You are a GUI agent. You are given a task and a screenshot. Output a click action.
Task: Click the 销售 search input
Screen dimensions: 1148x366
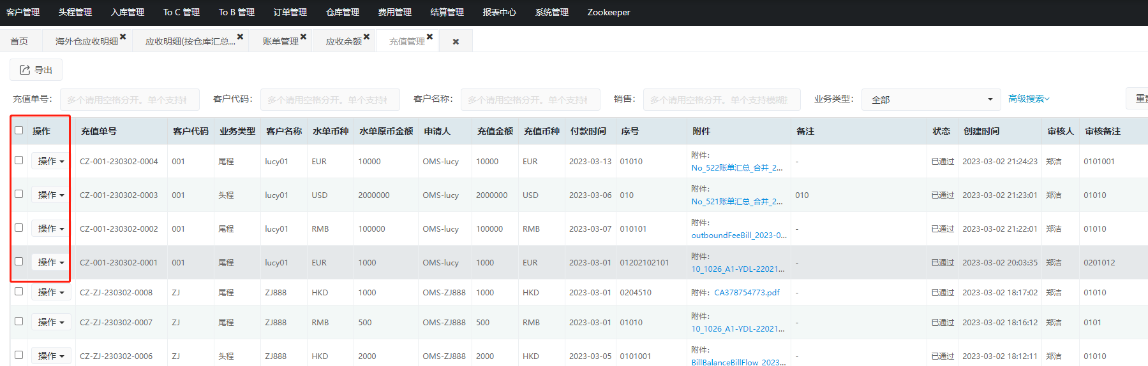click(722, 99)
